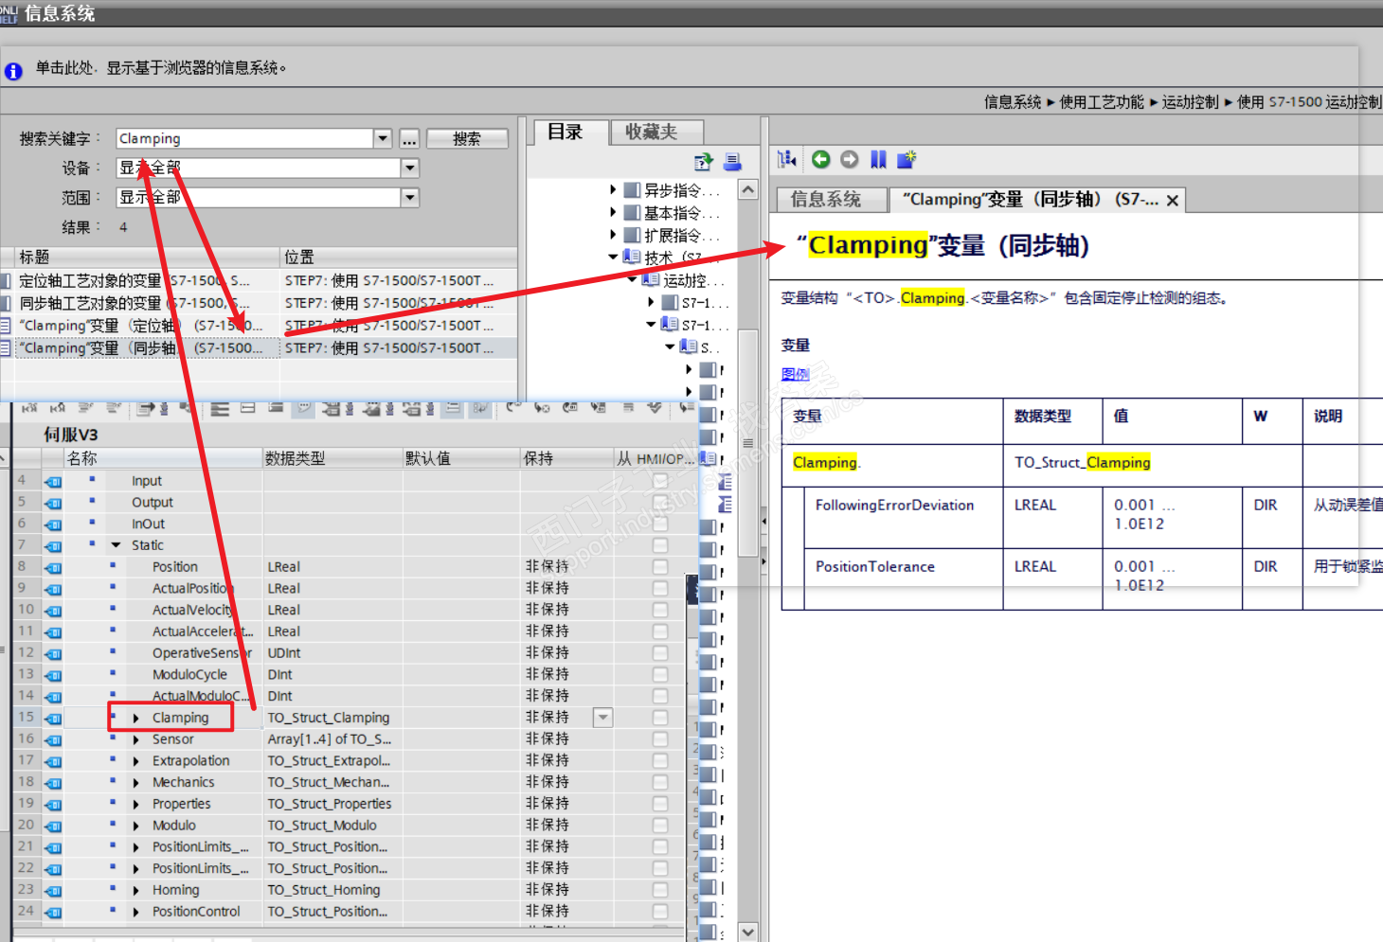Screen dimensions: 1383x942
Task: Click the tag icon in the Modulo row 20
Action: 53,826
